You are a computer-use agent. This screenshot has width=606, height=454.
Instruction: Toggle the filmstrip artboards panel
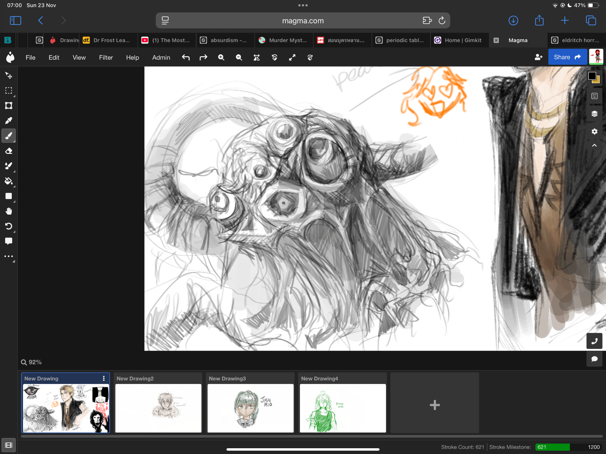[8, 445]
